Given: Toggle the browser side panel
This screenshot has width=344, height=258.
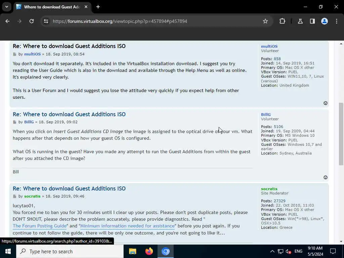Looking at the screenshot, I should click(x=312, y=21).
